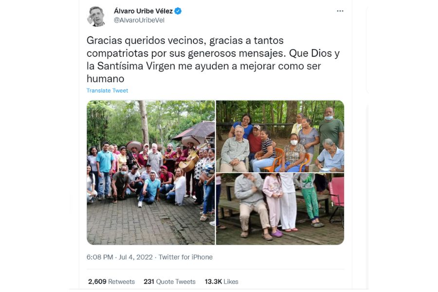Click the Álvaro Uribe Vélez display name
The height and width of the screenshot is (292, 438).
[x=143, y=11]
